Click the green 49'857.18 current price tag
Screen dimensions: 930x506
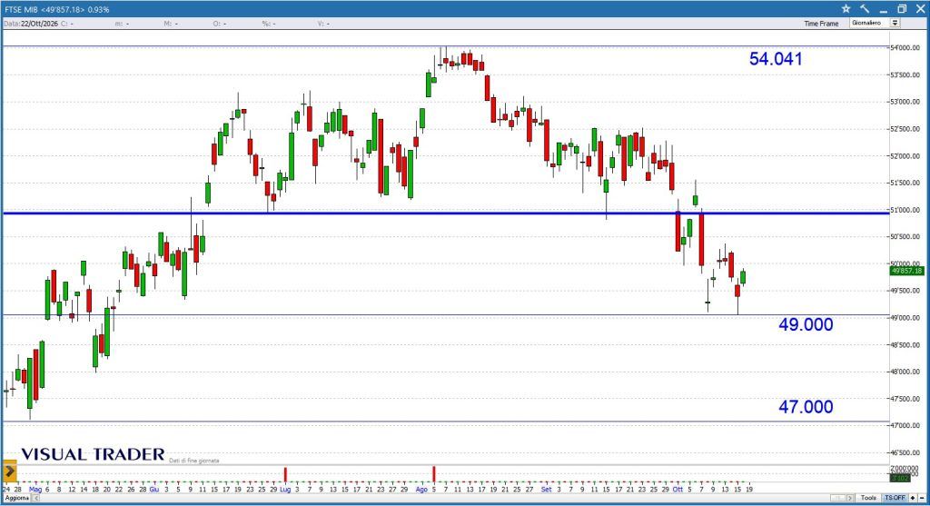coord(907,271)
